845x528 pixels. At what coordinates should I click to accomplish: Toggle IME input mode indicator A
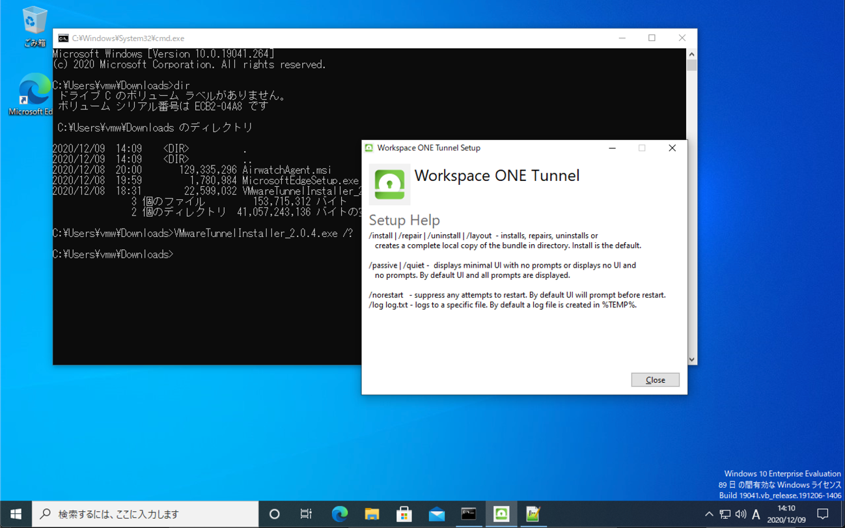tap(756, 514)
